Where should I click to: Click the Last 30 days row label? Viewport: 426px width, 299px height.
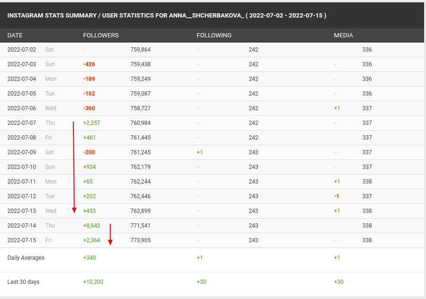(x=24, y=282)
